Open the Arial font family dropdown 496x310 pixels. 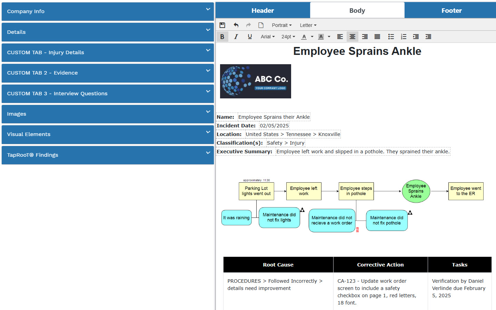pyautogui.click(x=268, y=37)
